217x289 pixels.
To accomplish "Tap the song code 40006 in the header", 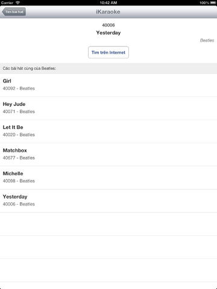I will 108,25.
